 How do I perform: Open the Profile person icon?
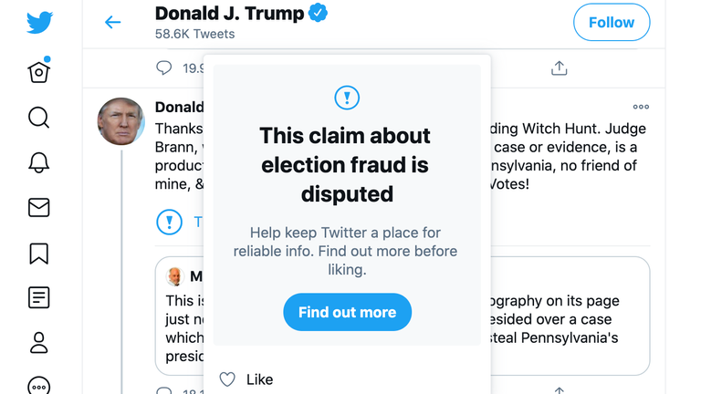click(x=39, y=343)
